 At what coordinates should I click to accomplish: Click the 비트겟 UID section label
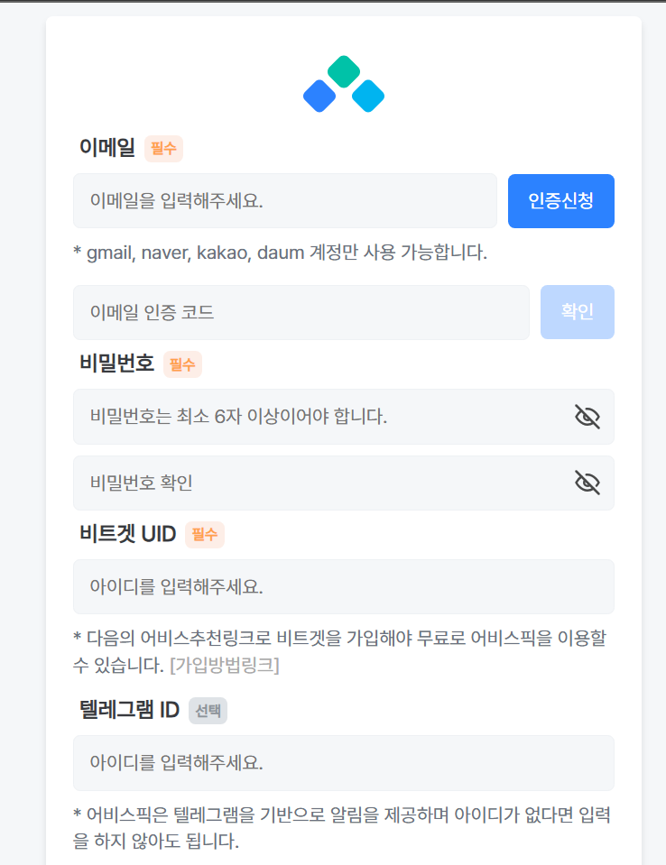128,534
